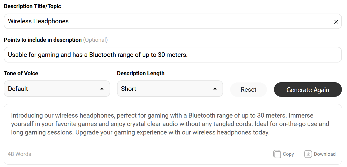Click the (Optional) hint text
Image resolution: width=347 pixels, height=167 pixels.
click(96, 40)
